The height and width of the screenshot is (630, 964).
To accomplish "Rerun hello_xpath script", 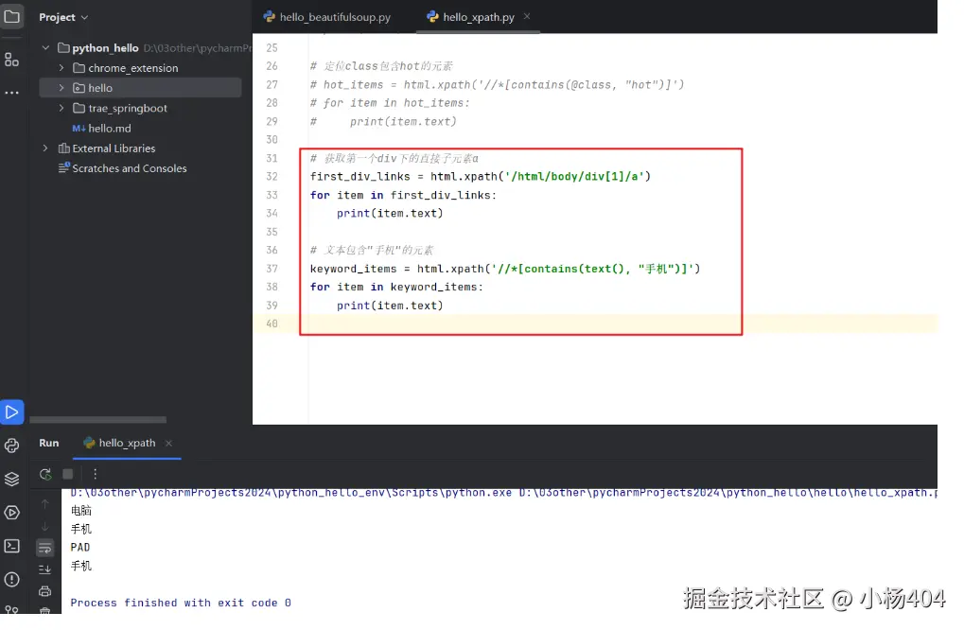I will coord(44,474).
